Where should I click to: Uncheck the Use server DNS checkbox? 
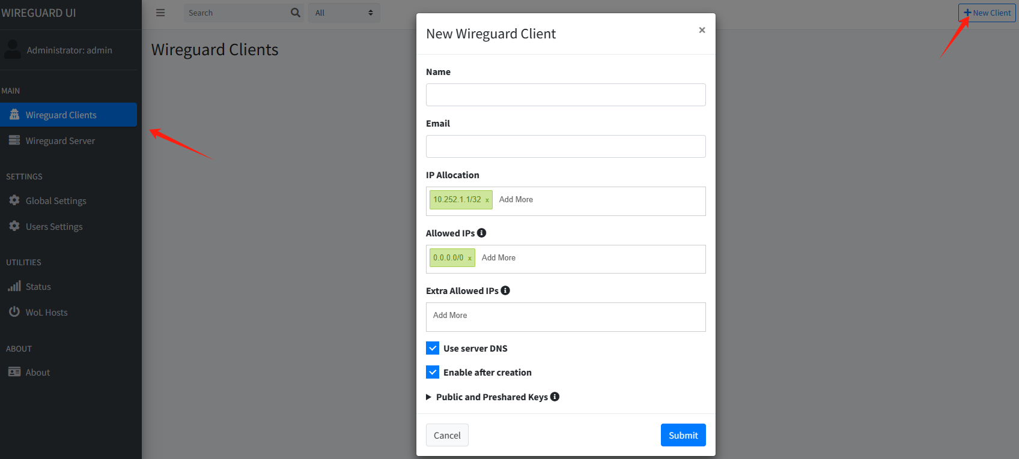pos(433,348)
